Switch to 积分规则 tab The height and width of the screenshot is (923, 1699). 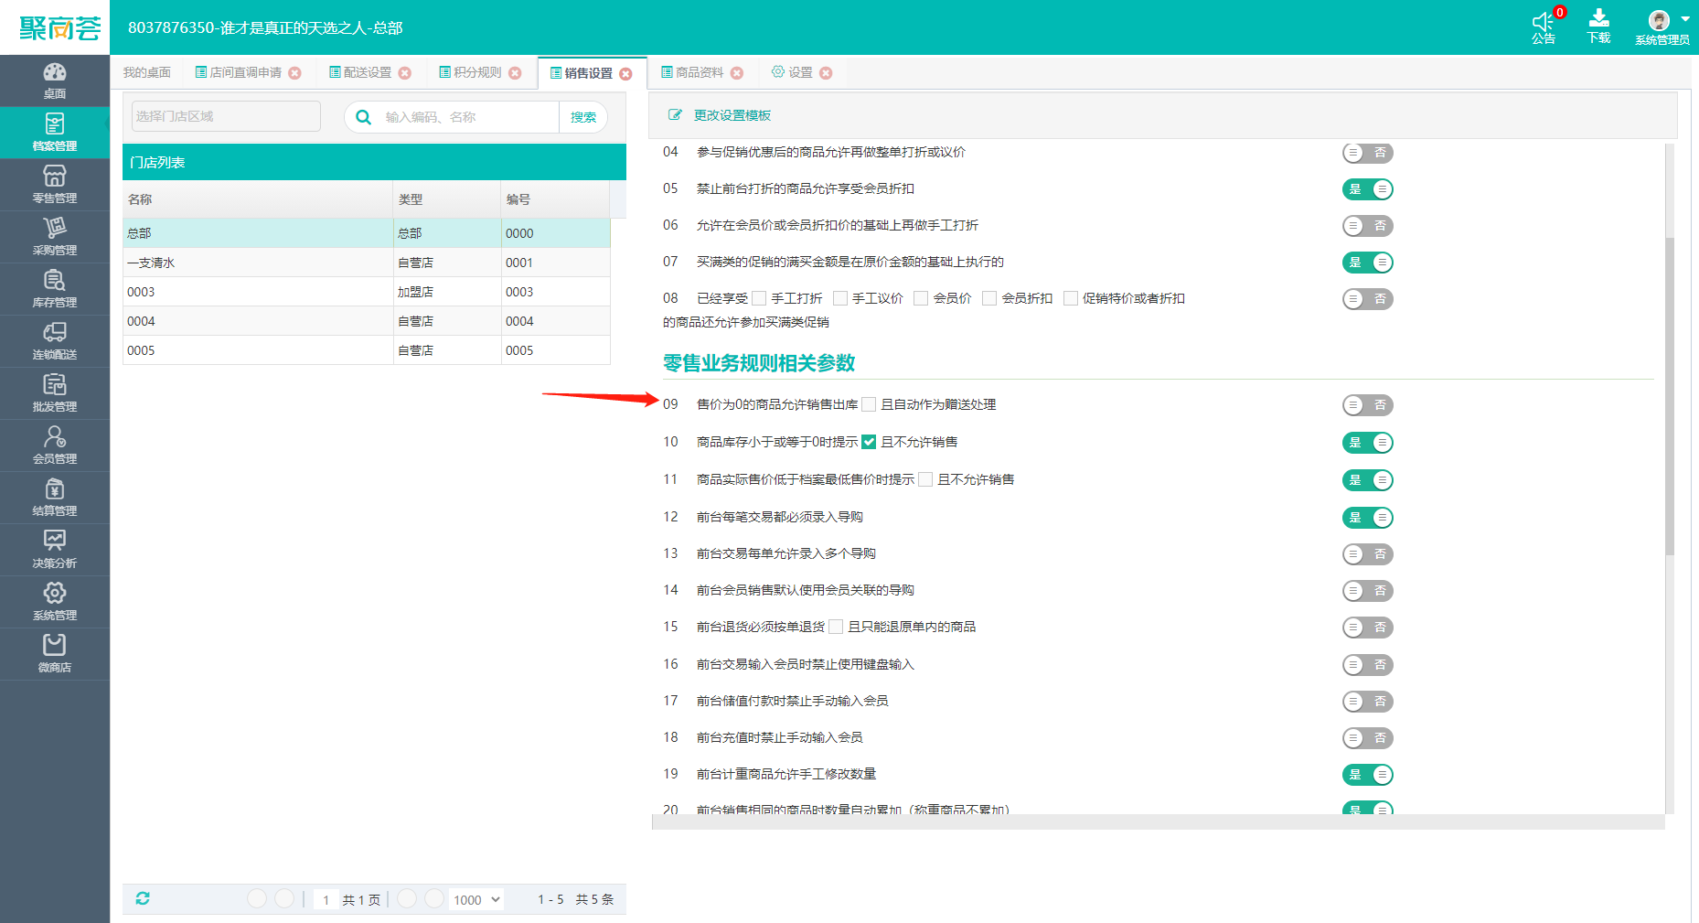(x=471, y=72)
